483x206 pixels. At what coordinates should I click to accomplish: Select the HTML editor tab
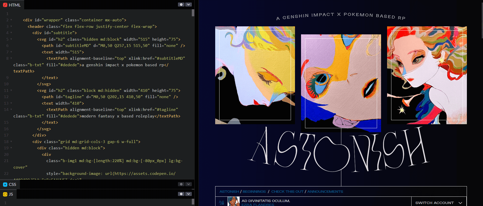tap(12, 5)
